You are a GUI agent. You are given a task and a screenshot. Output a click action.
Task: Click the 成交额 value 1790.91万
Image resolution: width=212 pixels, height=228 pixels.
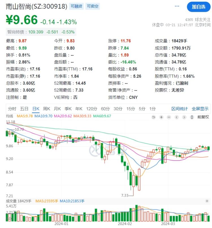click(x=181, y=48)
